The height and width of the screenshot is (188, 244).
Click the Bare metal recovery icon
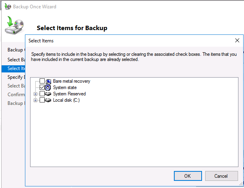[x=48, y=81]
